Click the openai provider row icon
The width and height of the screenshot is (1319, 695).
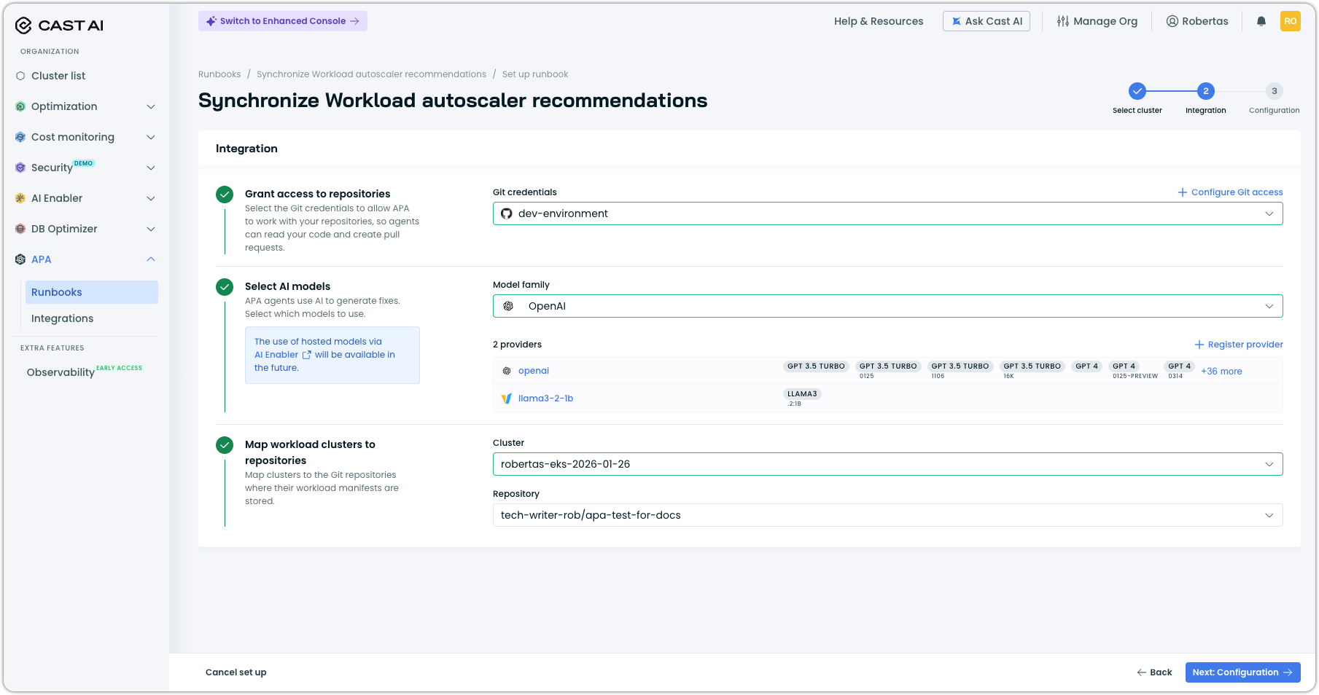pyautogui.click(x=507, y=371)
